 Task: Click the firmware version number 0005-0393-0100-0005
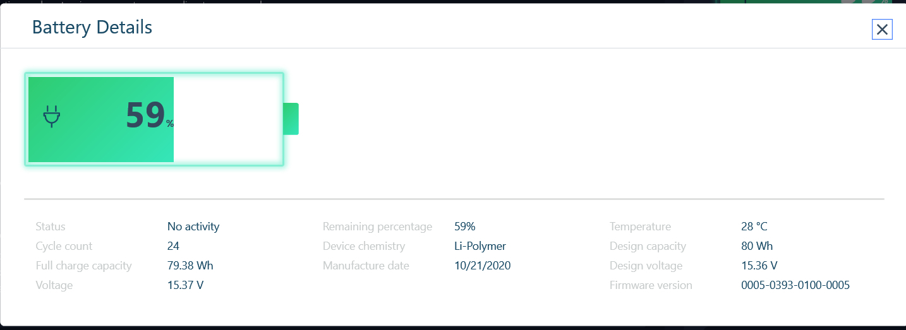pos(795,285)
